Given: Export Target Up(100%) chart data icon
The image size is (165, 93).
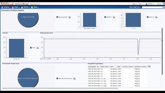Looking at the screenshot, I should click(70, 17).
